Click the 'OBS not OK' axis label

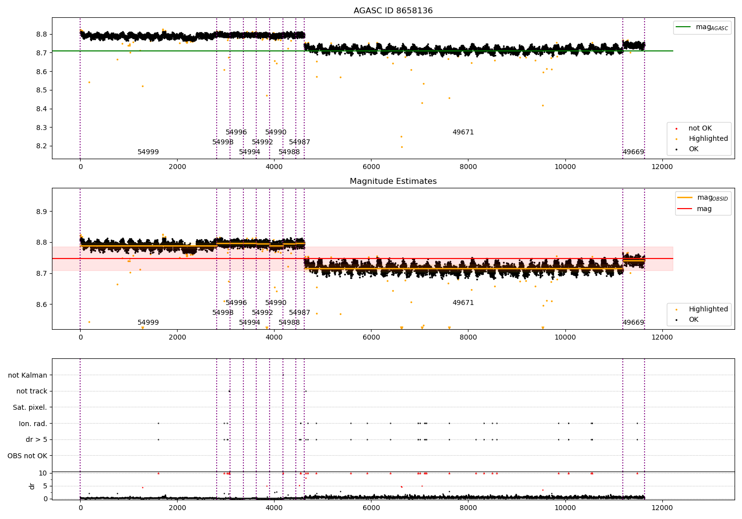pos(27,456)
